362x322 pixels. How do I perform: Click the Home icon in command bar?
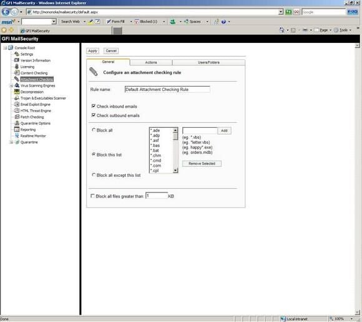pos(281,30)
